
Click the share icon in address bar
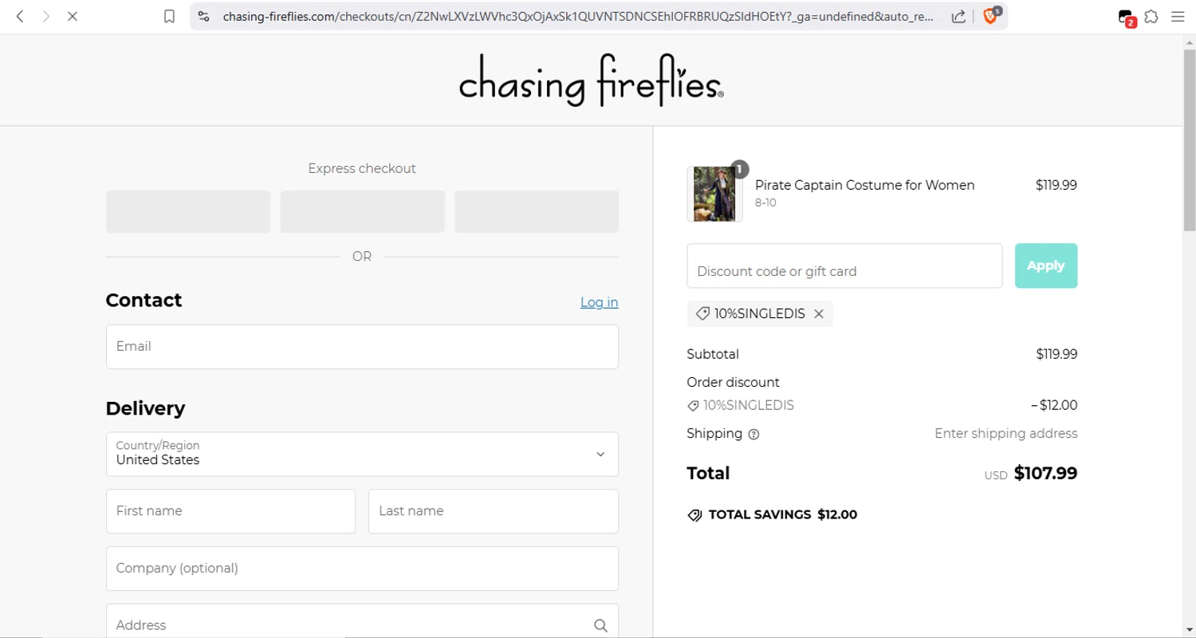click(959, 16)
